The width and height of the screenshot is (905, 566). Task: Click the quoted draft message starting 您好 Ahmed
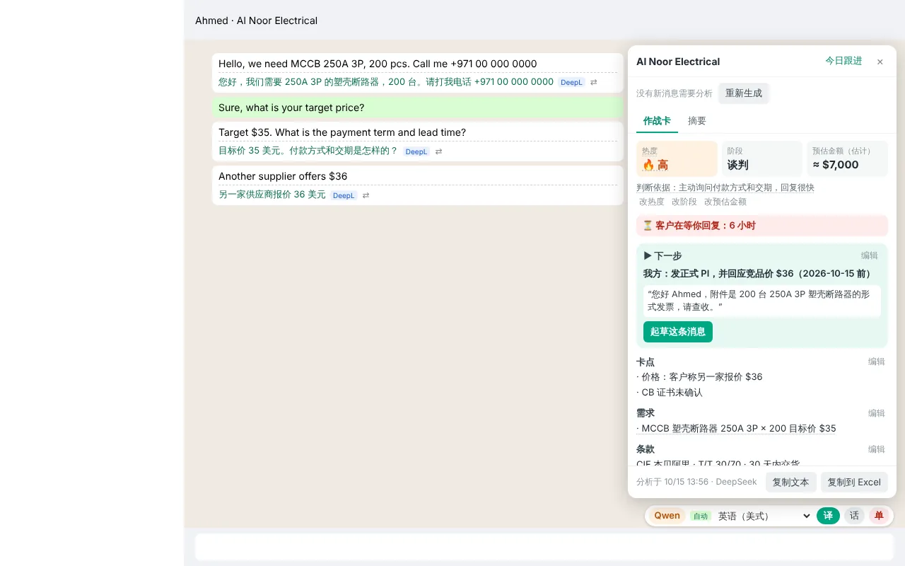762,301
